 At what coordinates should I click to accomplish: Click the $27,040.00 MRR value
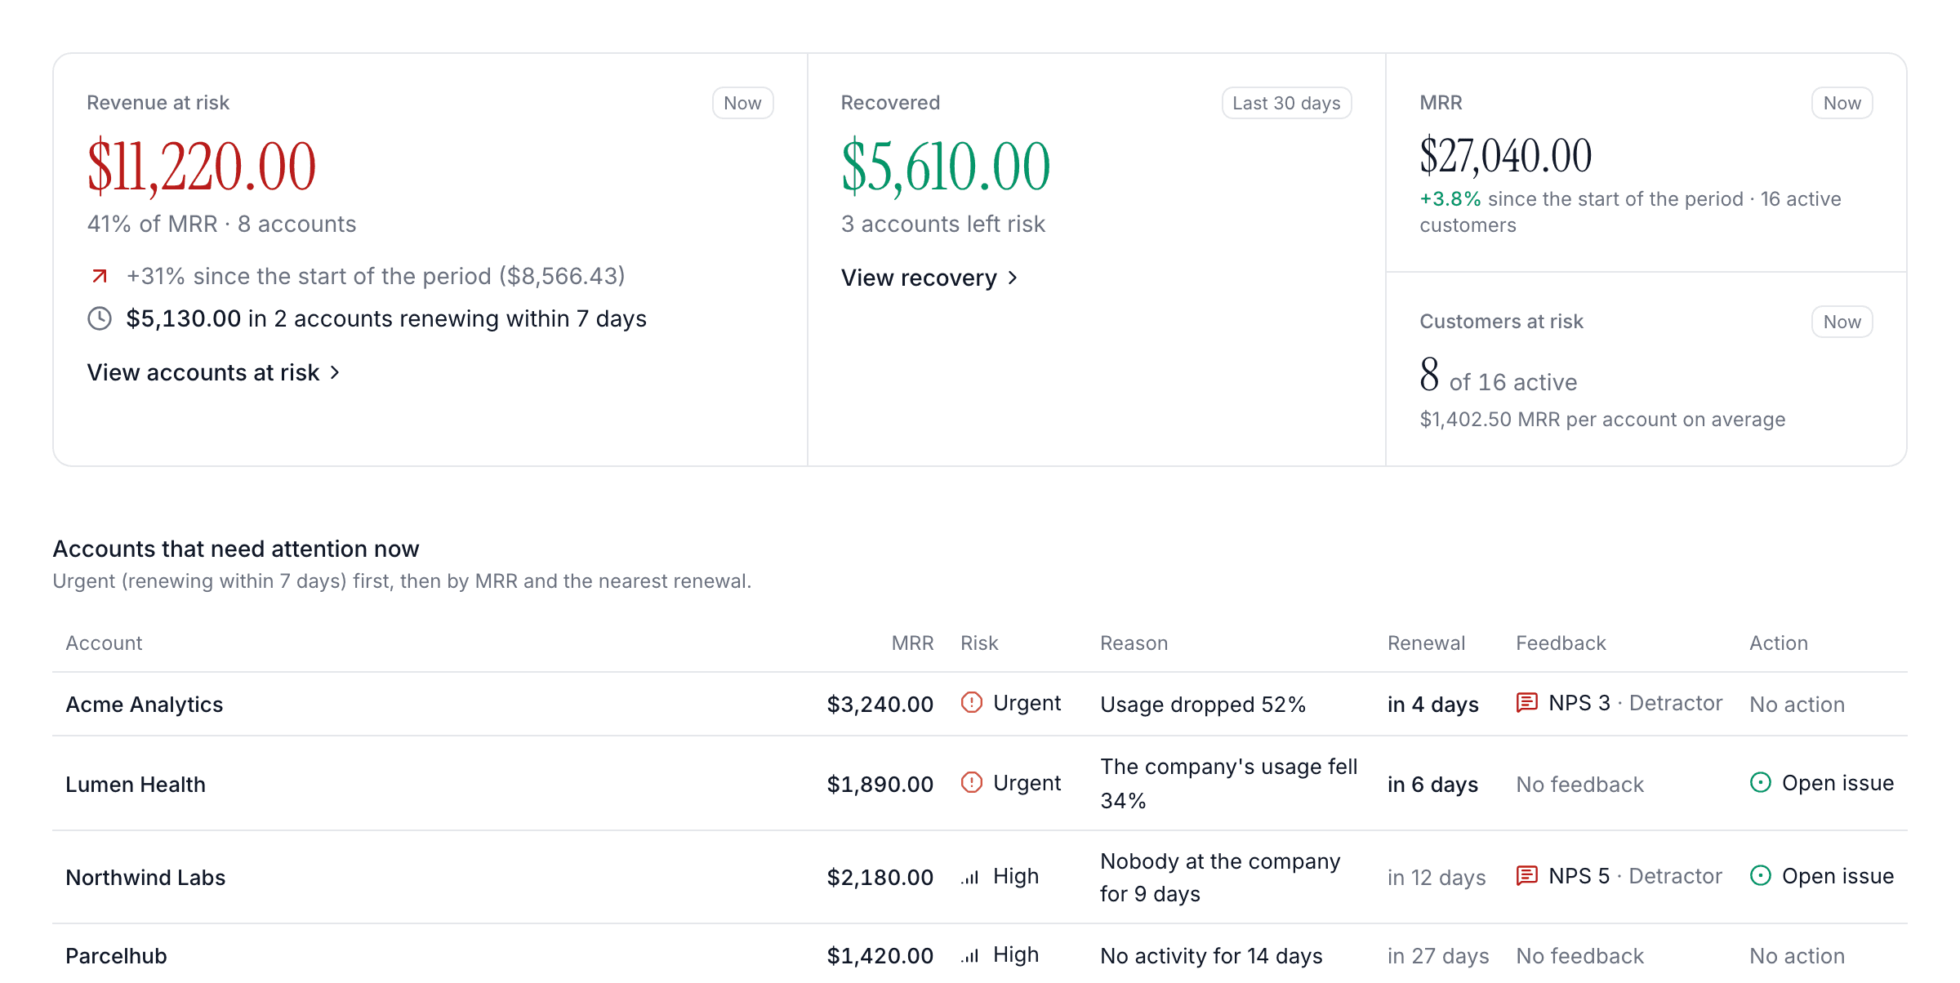(1506, 156)
